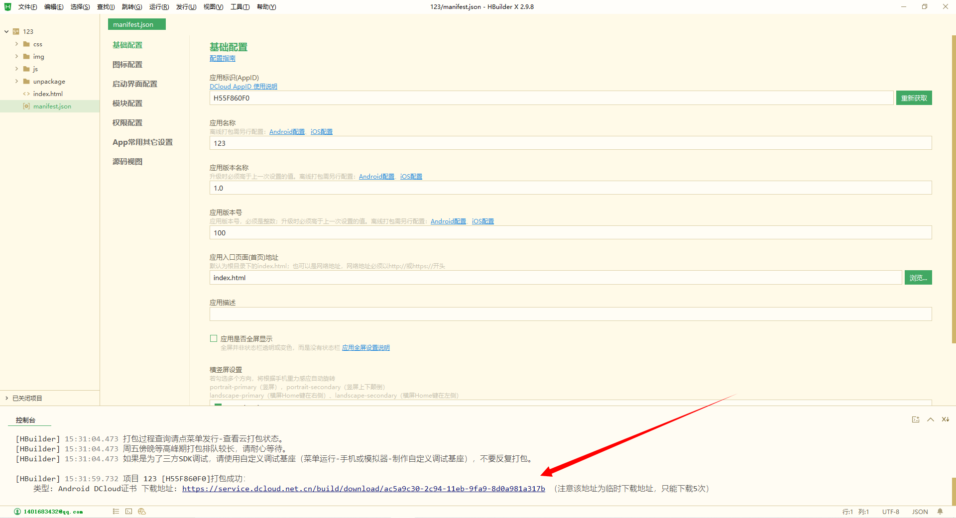Open the Android配置 link under 应用名称
Screen dimensions: 956x518
click(x=287, y=131)
